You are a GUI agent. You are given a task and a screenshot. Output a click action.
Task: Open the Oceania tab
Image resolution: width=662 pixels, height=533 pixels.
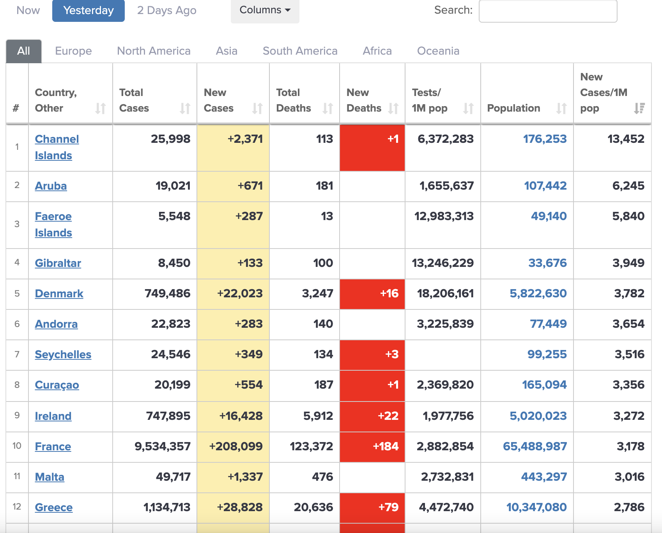coord(438,51)
